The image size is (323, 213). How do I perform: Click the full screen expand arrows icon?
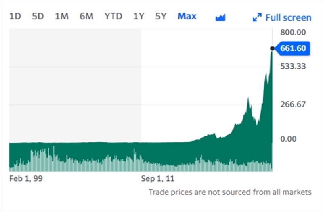point(257,17)
